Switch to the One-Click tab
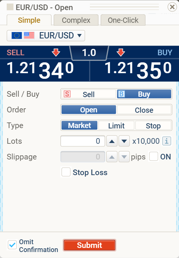179x258 pixels. [x=123, y=20]
